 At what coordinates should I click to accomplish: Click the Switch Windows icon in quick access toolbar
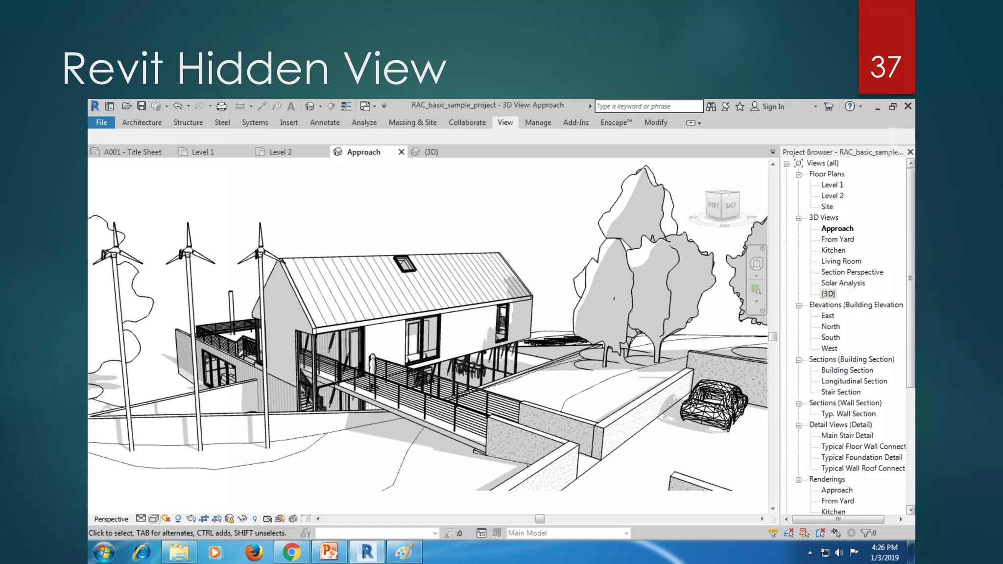(x=365, y=106)
